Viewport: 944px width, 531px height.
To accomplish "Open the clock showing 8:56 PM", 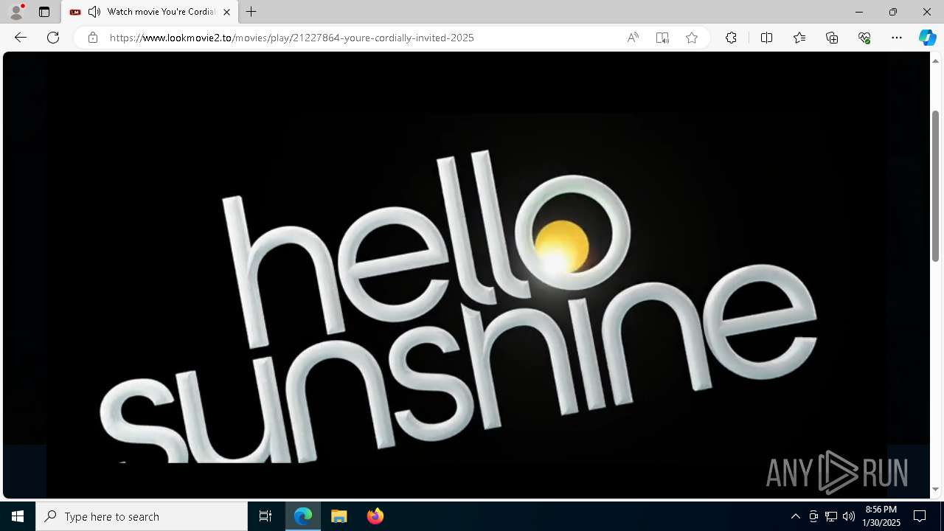I will point(881,516).
